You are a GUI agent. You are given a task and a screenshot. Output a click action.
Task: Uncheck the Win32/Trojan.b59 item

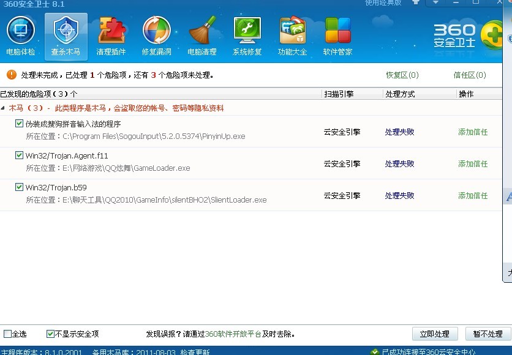point(19,187)
